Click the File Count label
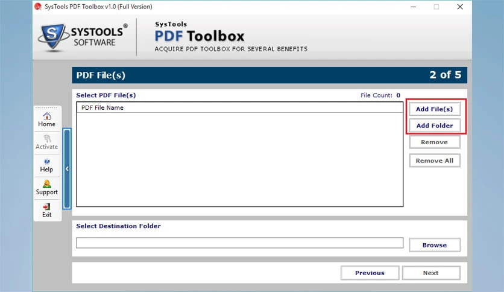The width and height of the screenshot is (504, 292). [x=376, y=95]
